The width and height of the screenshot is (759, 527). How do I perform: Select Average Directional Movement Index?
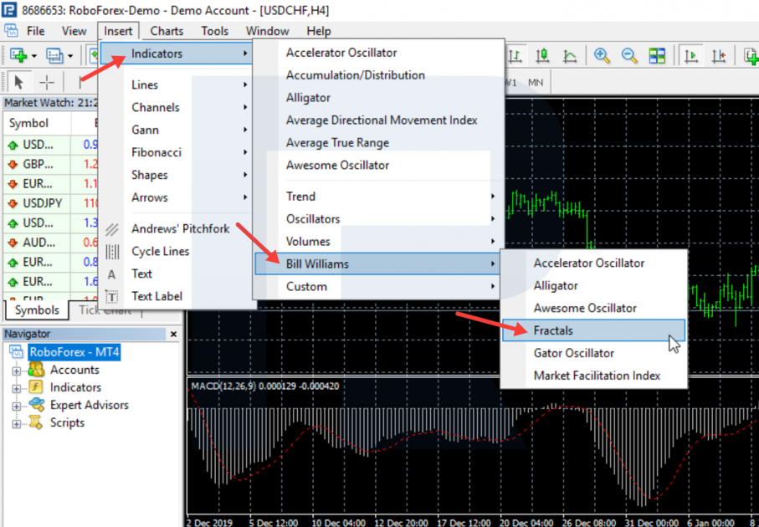tap(379, 120)
